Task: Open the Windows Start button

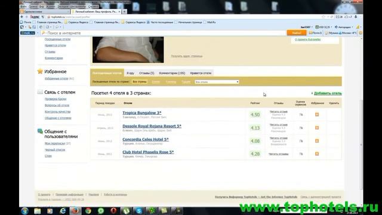Action: [24, 211]
